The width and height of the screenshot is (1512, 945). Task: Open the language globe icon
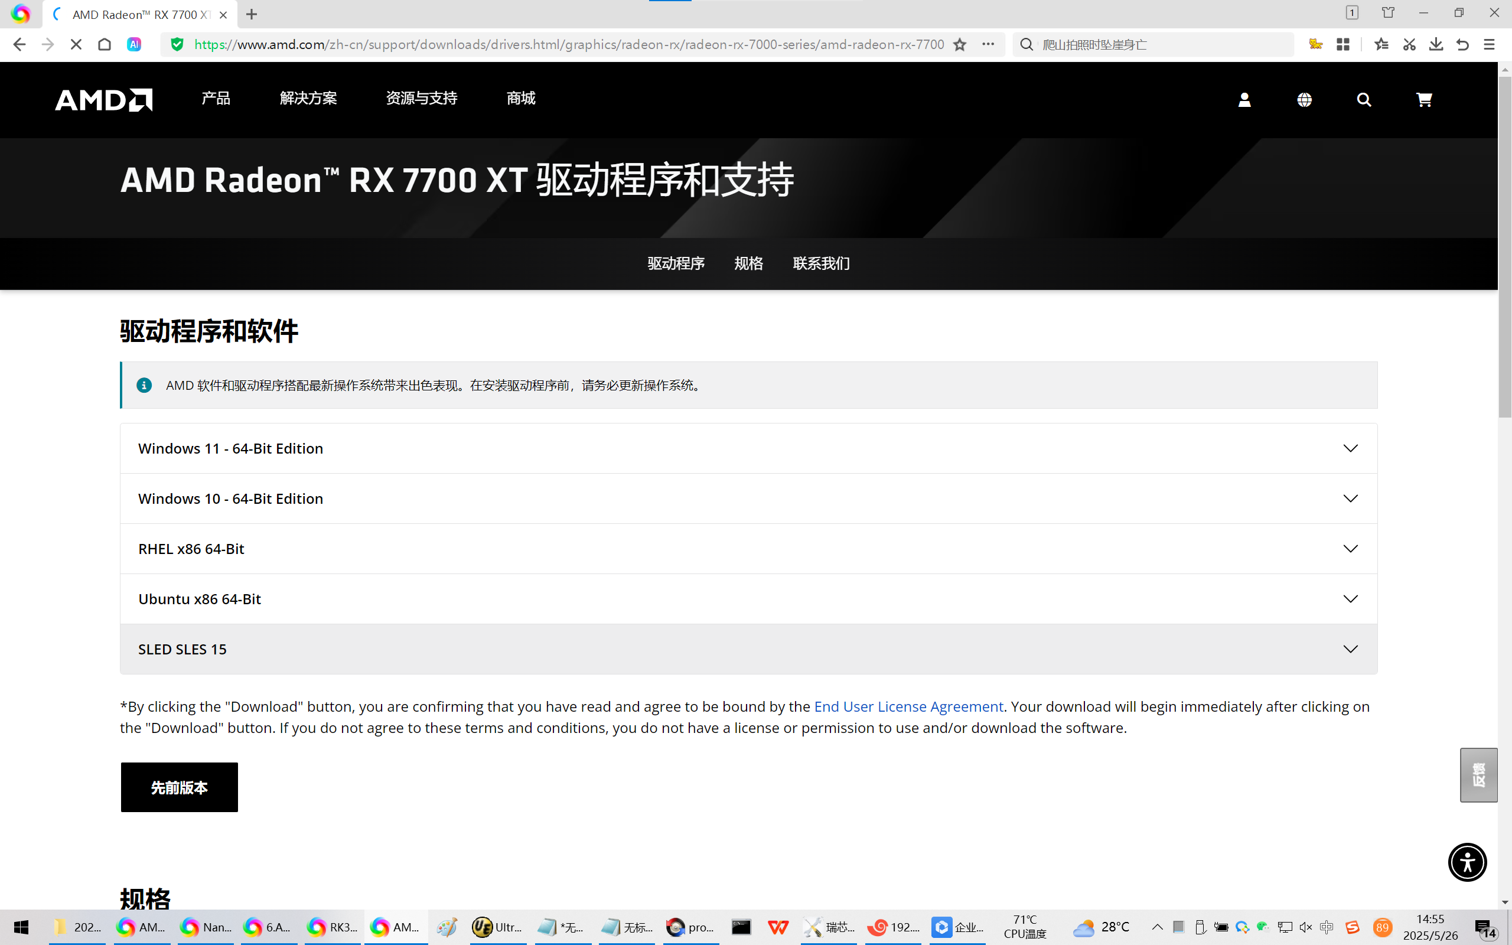(x=1304, y=99)
